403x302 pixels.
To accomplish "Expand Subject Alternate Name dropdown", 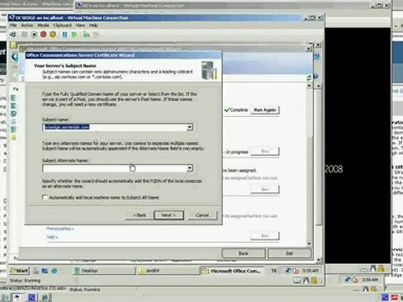I will (190, 168).
